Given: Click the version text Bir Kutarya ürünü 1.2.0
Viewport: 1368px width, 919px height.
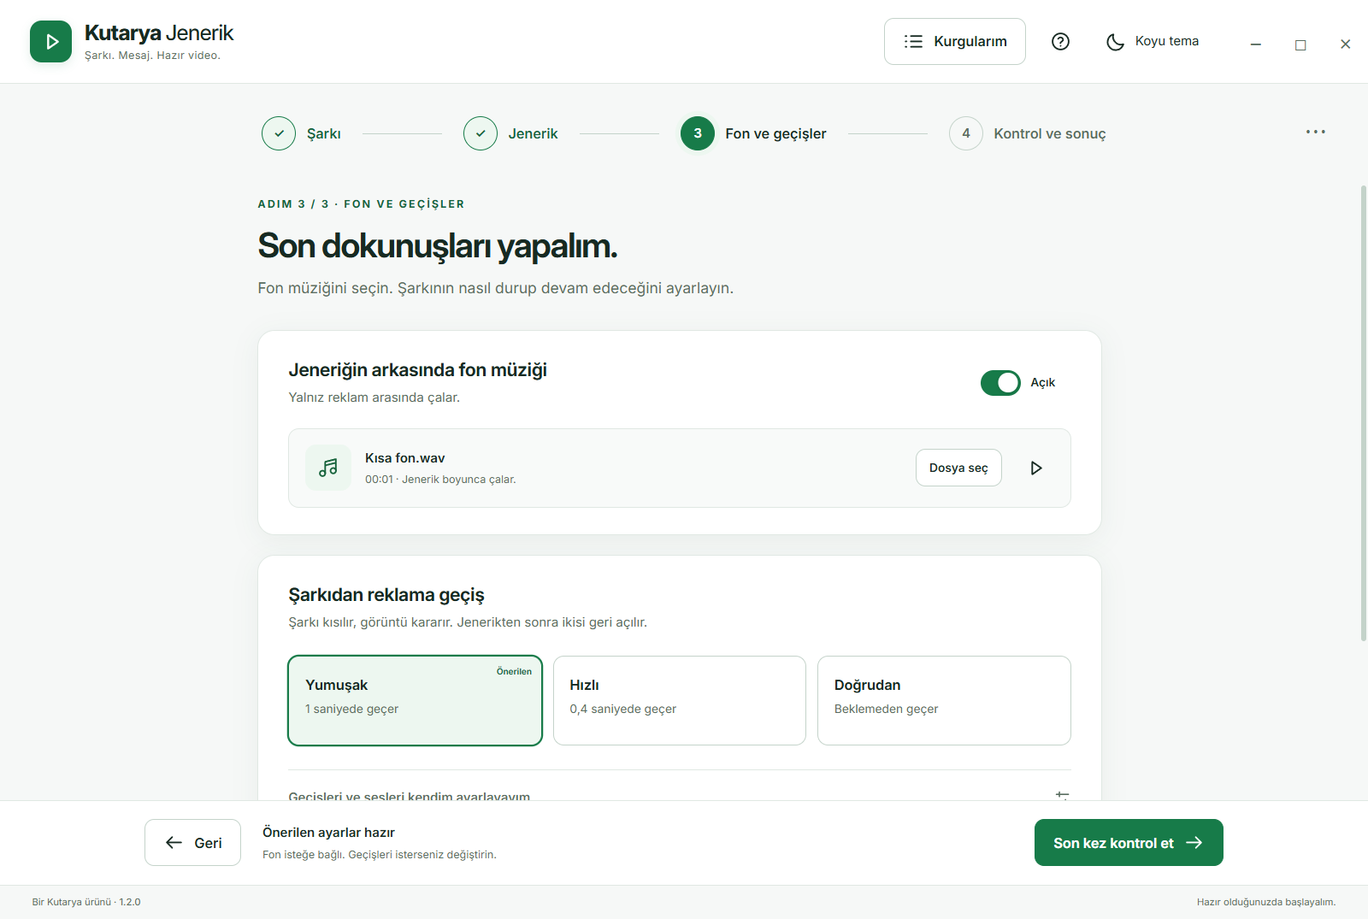Looking at the screenshot, I should 86,902.
